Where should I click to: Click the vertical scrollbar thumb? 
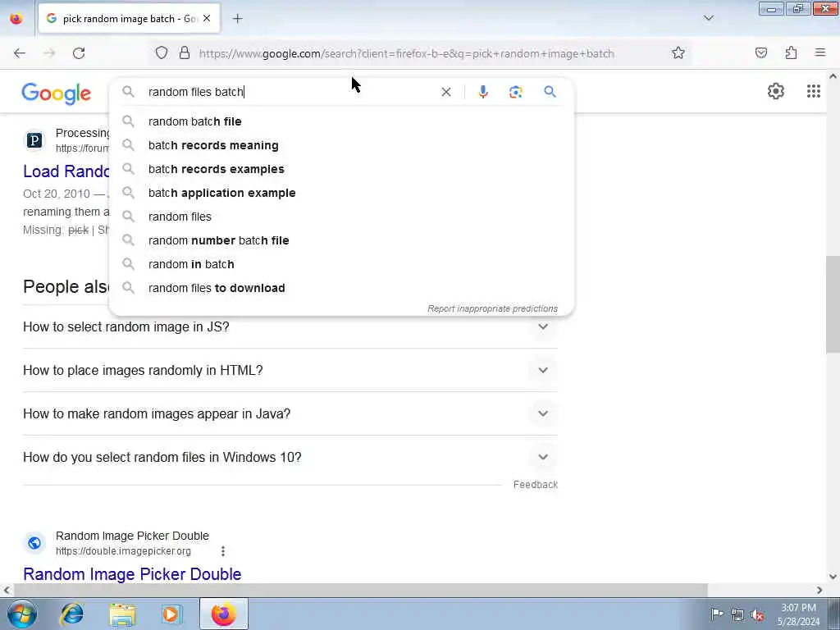[833, 304]
